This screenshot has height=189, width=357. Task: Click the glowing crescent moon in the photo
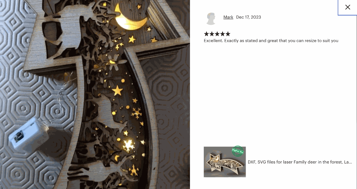point(130,18)
